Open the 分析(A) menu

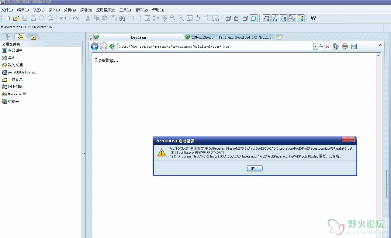tap(70, 10)
